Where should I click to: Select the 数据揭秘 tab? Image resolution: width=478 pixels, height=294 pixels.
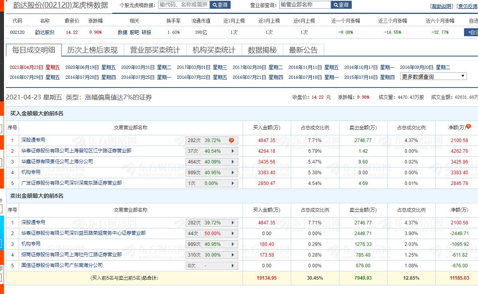pos(262,50)
